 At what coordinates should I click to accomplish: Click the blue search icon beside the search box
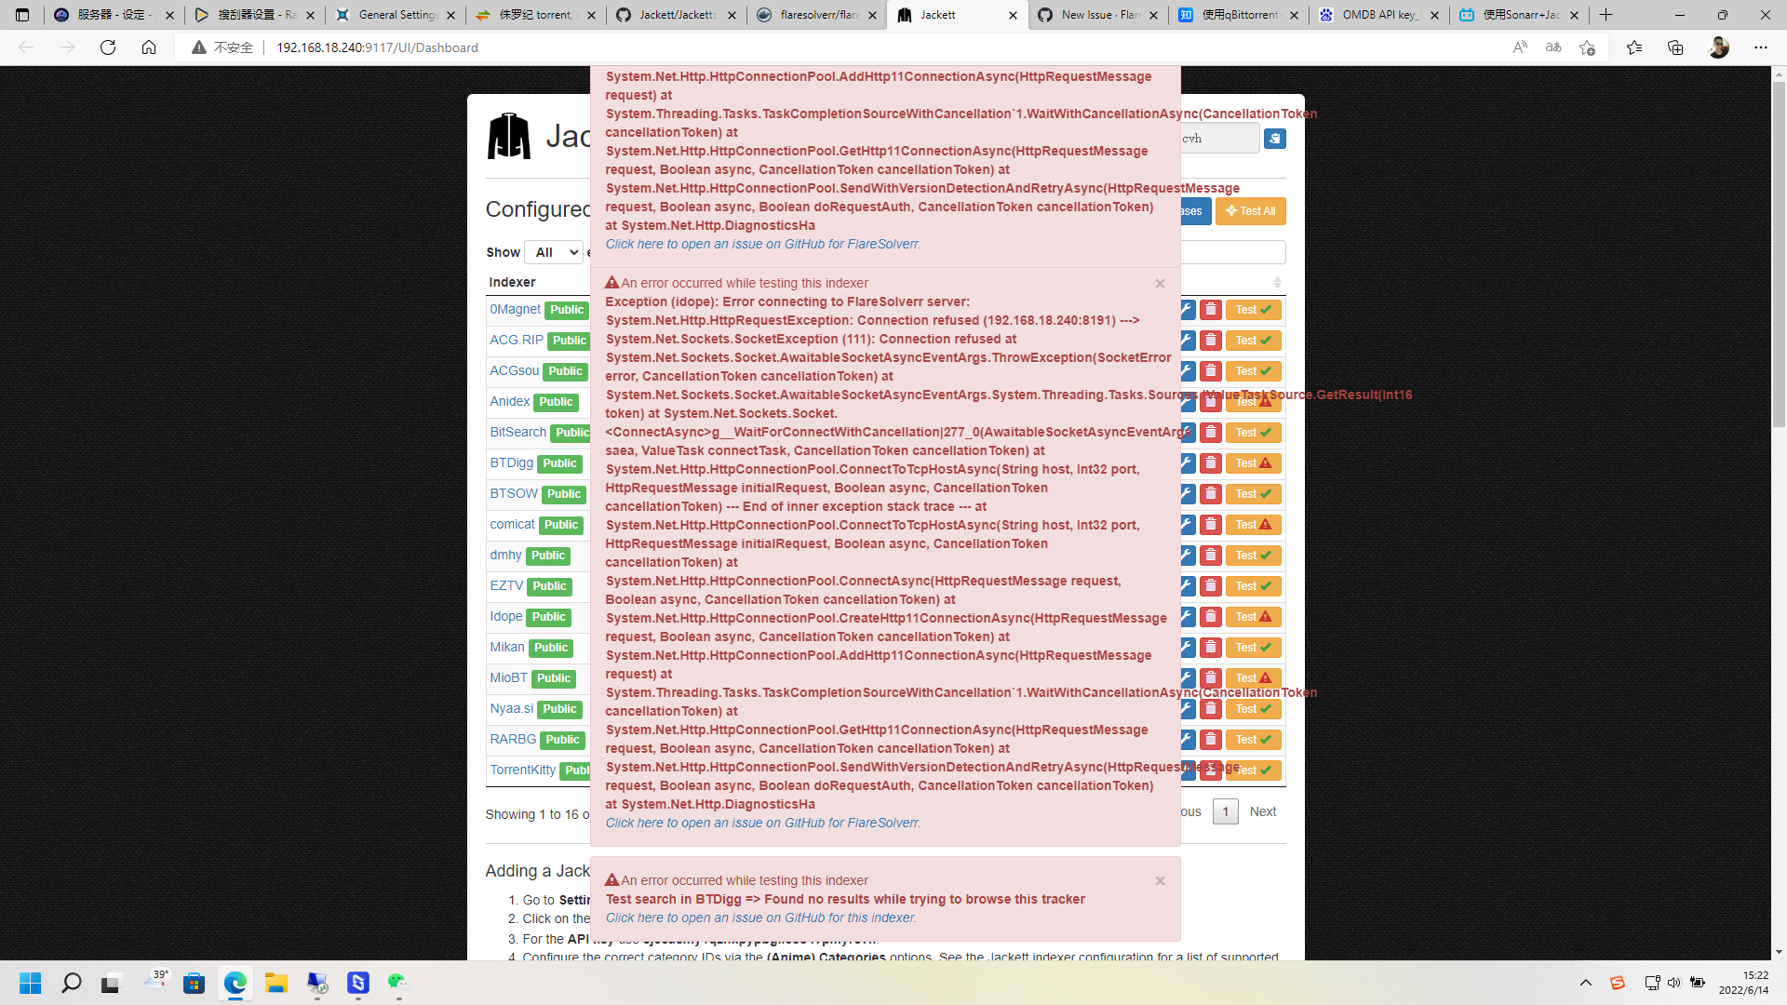[1275, 138]
